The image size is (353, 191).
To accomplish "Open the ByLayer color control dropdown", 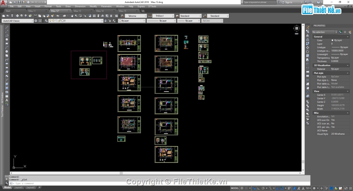I will (132, 21).
